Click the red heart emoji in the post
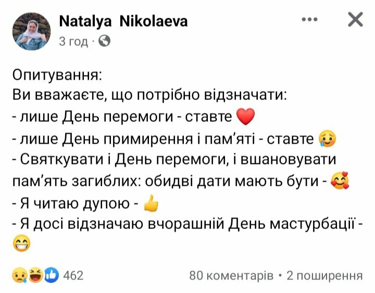This screenshot has height=293, width=375. [x=245, y=116]
